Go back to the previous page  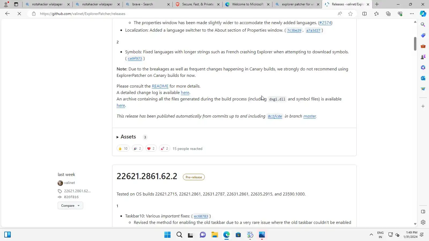pyautogui.click(x=8, y=14)
